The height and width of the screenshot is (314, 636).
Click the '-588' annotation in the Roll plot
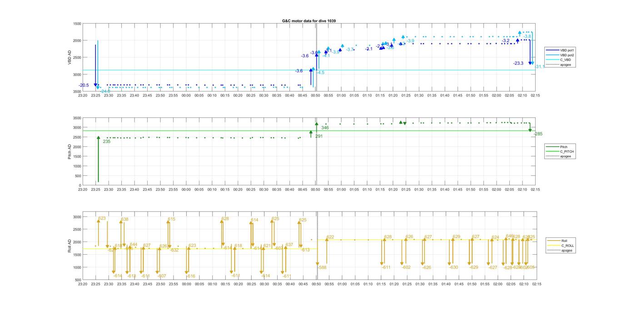(322, 267)
